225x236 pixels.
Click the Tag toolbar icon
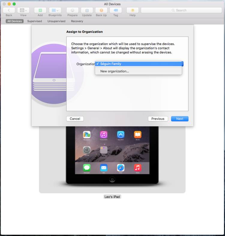(116, 11)
